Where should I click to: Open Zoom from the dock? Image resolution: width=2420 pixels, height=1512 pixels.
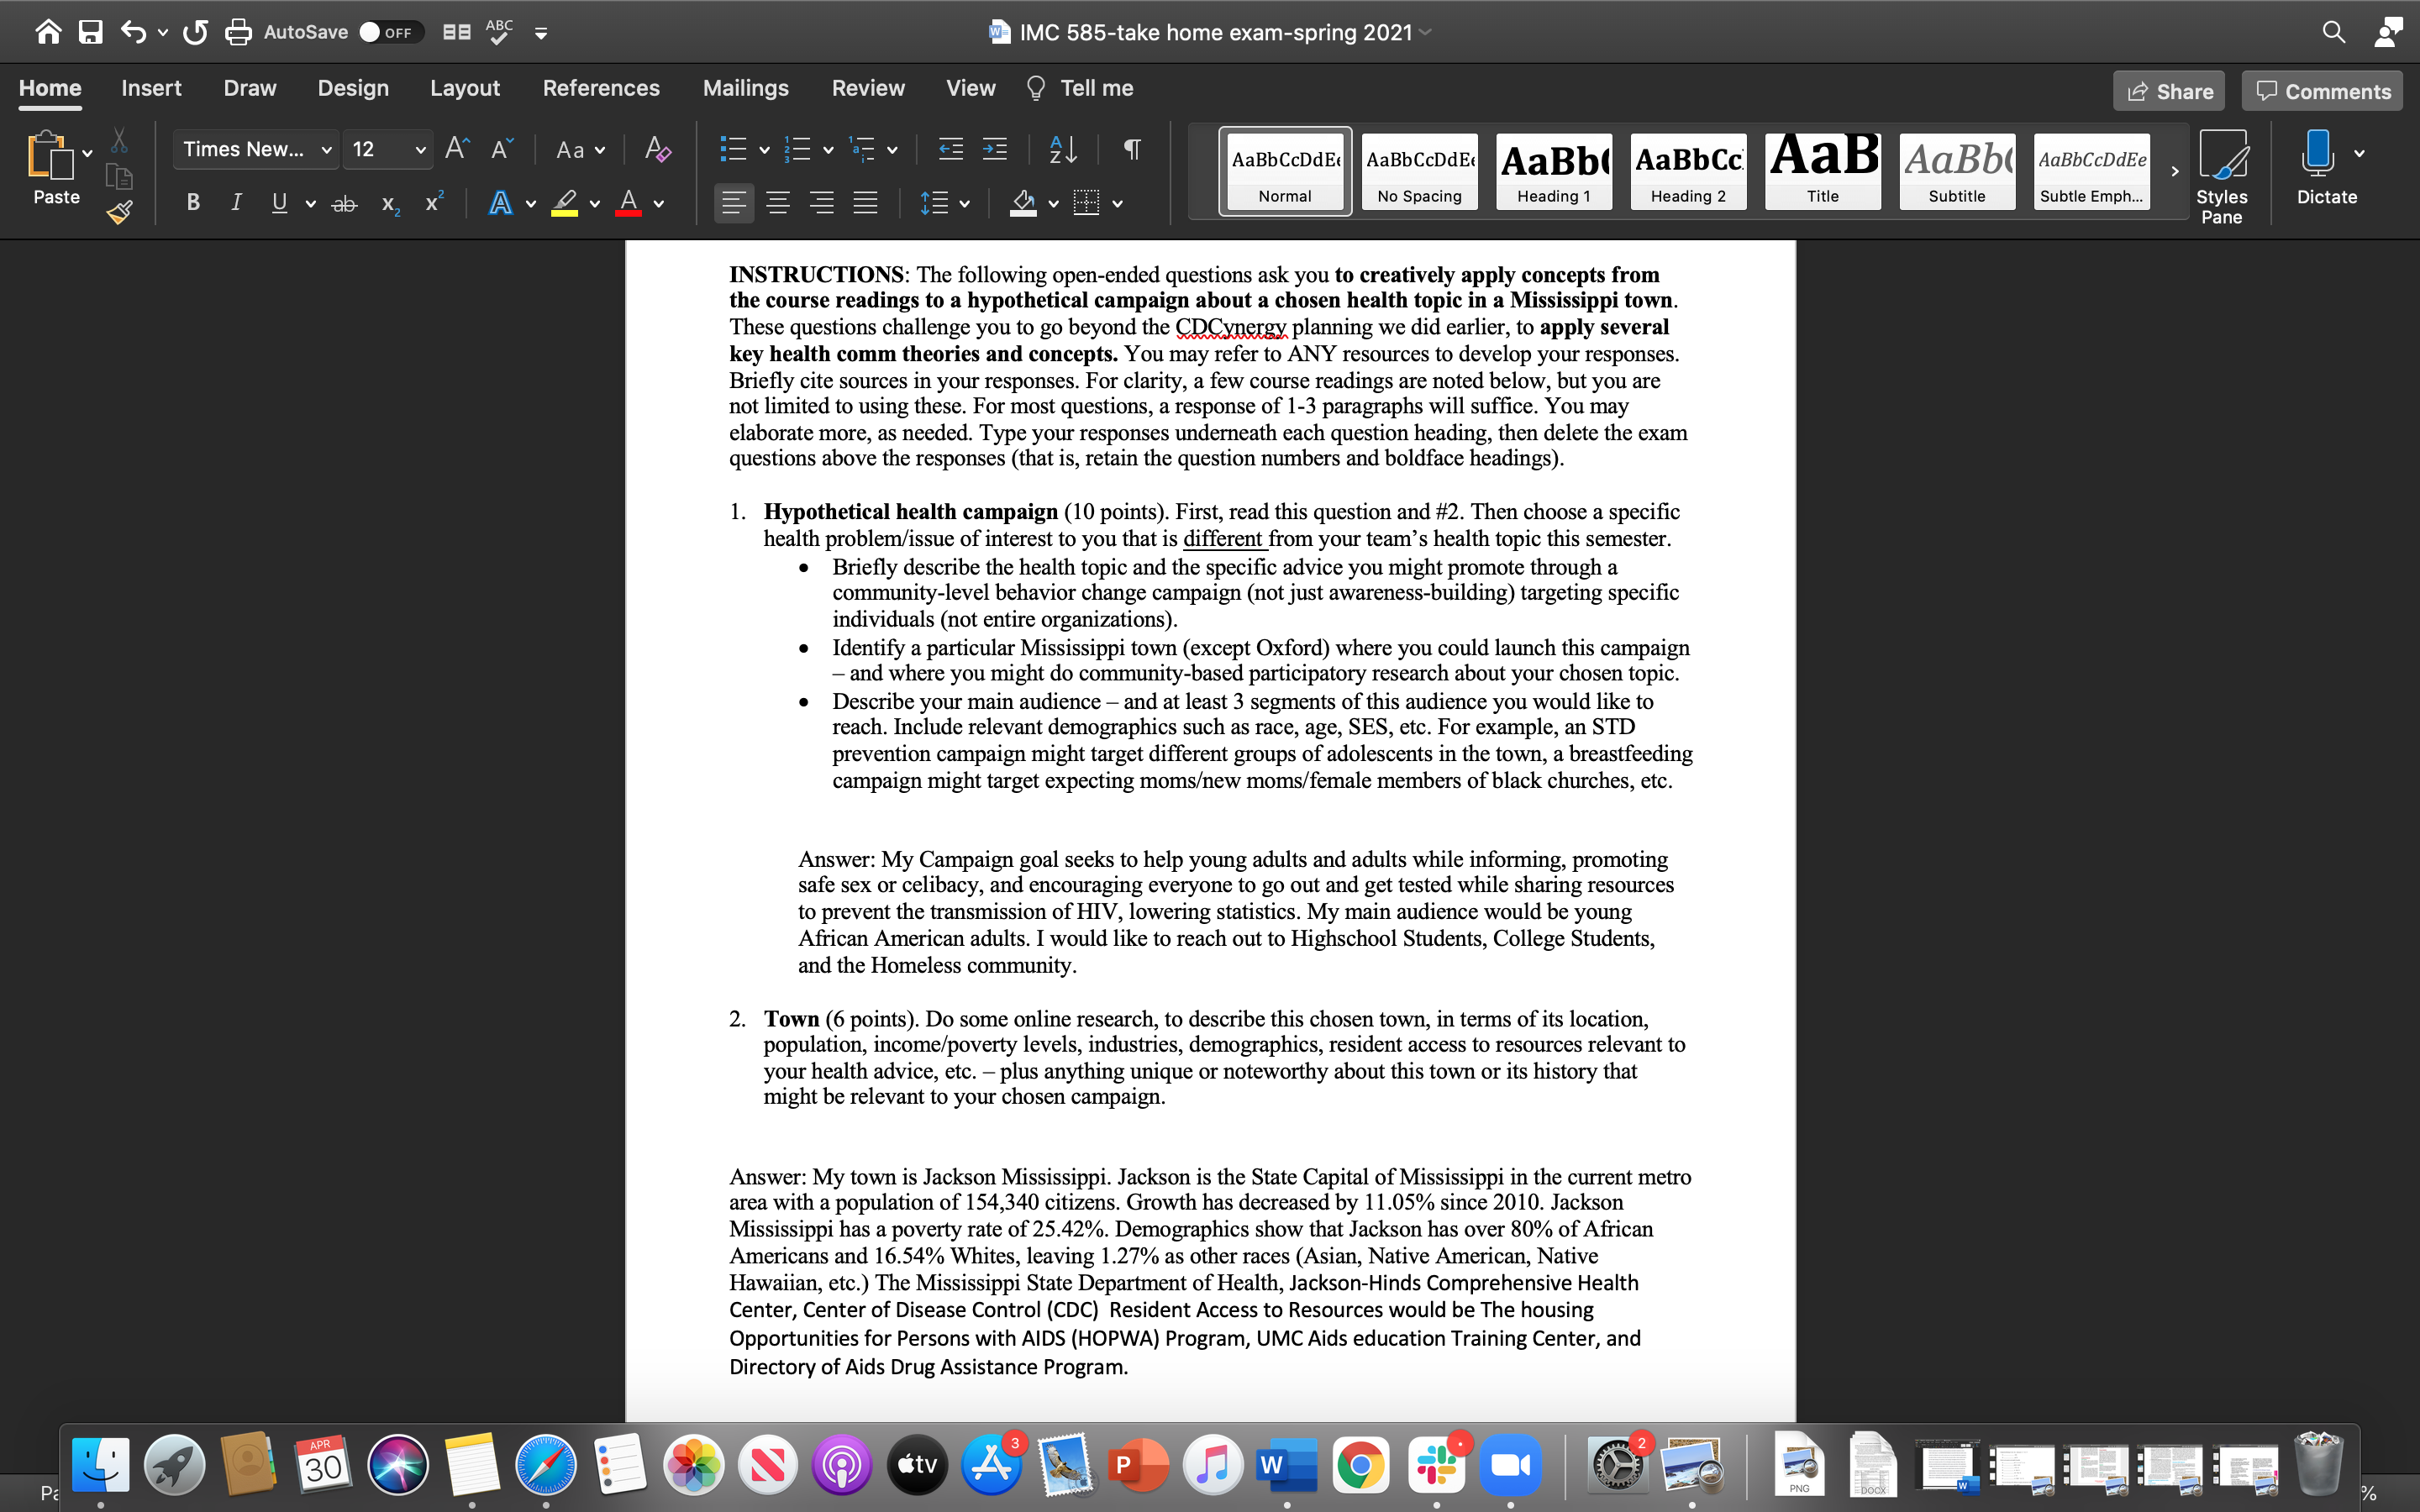click(1510, 1465)
